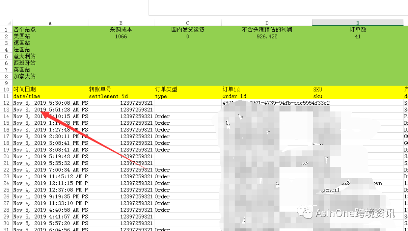Click the yellow 订单id cell
Screen dimensions: 408x231
tap(267, 90)
